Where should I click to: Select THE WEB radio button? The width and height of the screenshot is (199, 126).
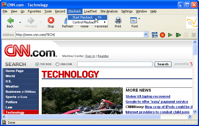37,64
